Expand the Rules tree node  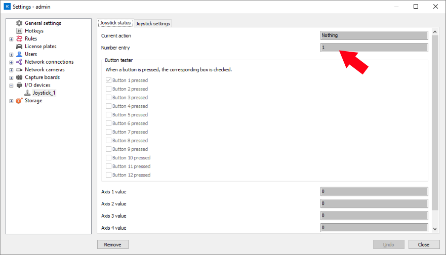(x=11, y=39)
